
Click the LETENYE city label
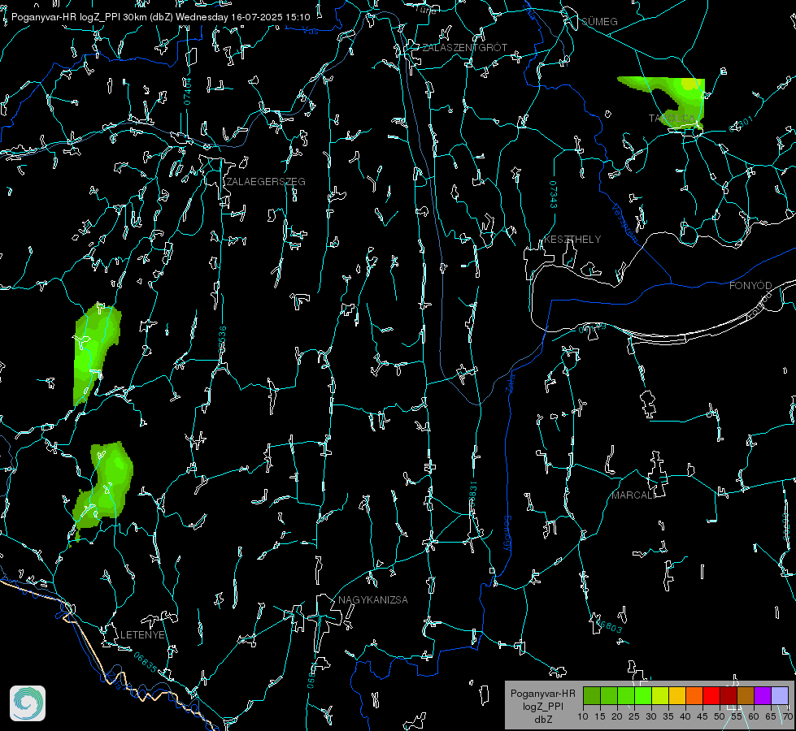pyautogui.click(x=142, y=634)
